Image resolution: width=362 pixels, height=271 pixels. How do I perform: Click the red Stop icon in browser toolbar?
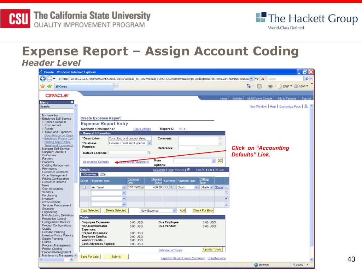[263, 79]
